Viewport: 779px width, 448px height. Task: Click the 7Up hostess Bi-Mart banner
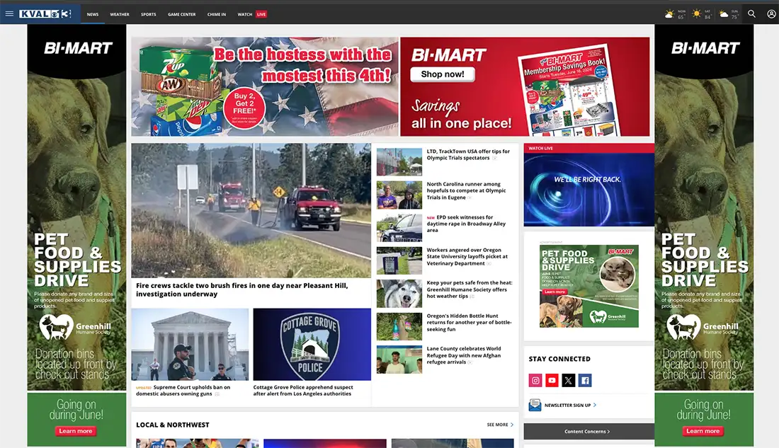coord(265,86)
